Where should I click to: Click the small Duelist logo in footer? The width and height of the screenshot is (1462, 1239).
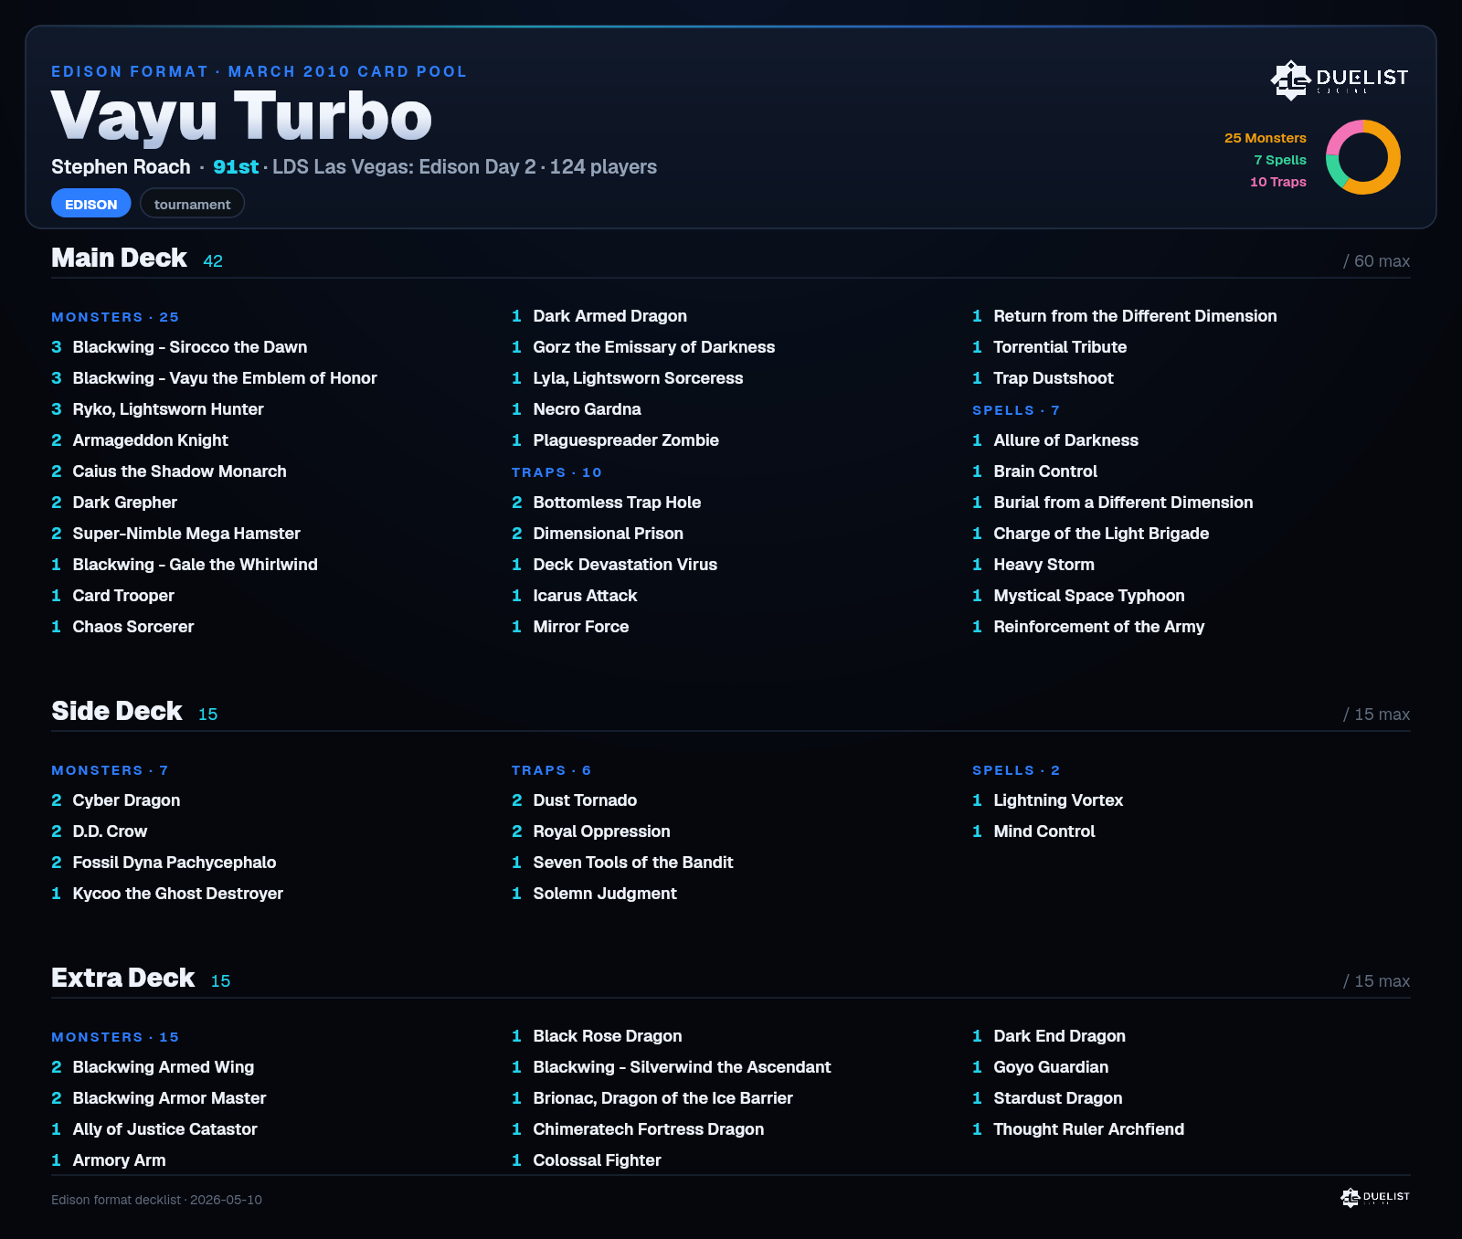pyautogui.click(x=1375, y=1197)
